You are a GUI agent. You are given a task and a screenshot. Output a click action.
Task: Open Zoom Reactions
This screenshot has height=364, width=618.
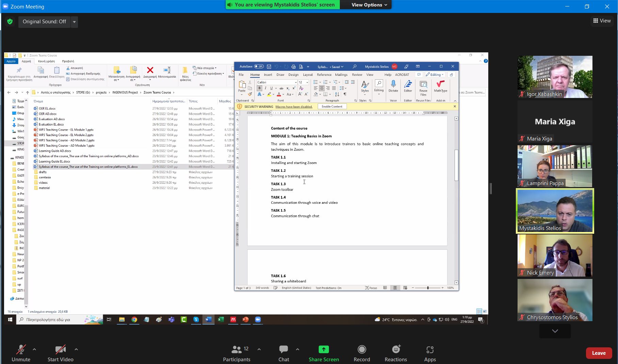(396, 353)
